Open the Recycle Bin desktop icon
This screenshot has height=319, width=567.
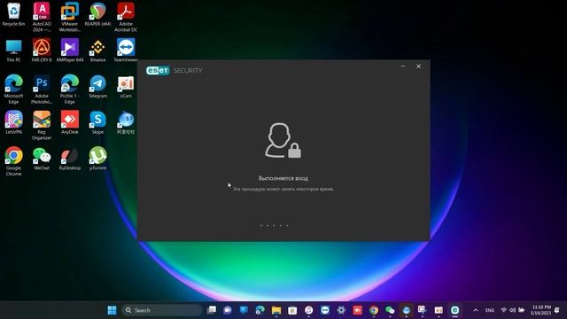point(14,14)
